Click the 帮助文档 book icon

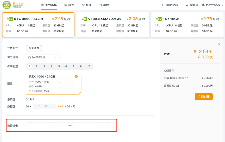point(164,5)
